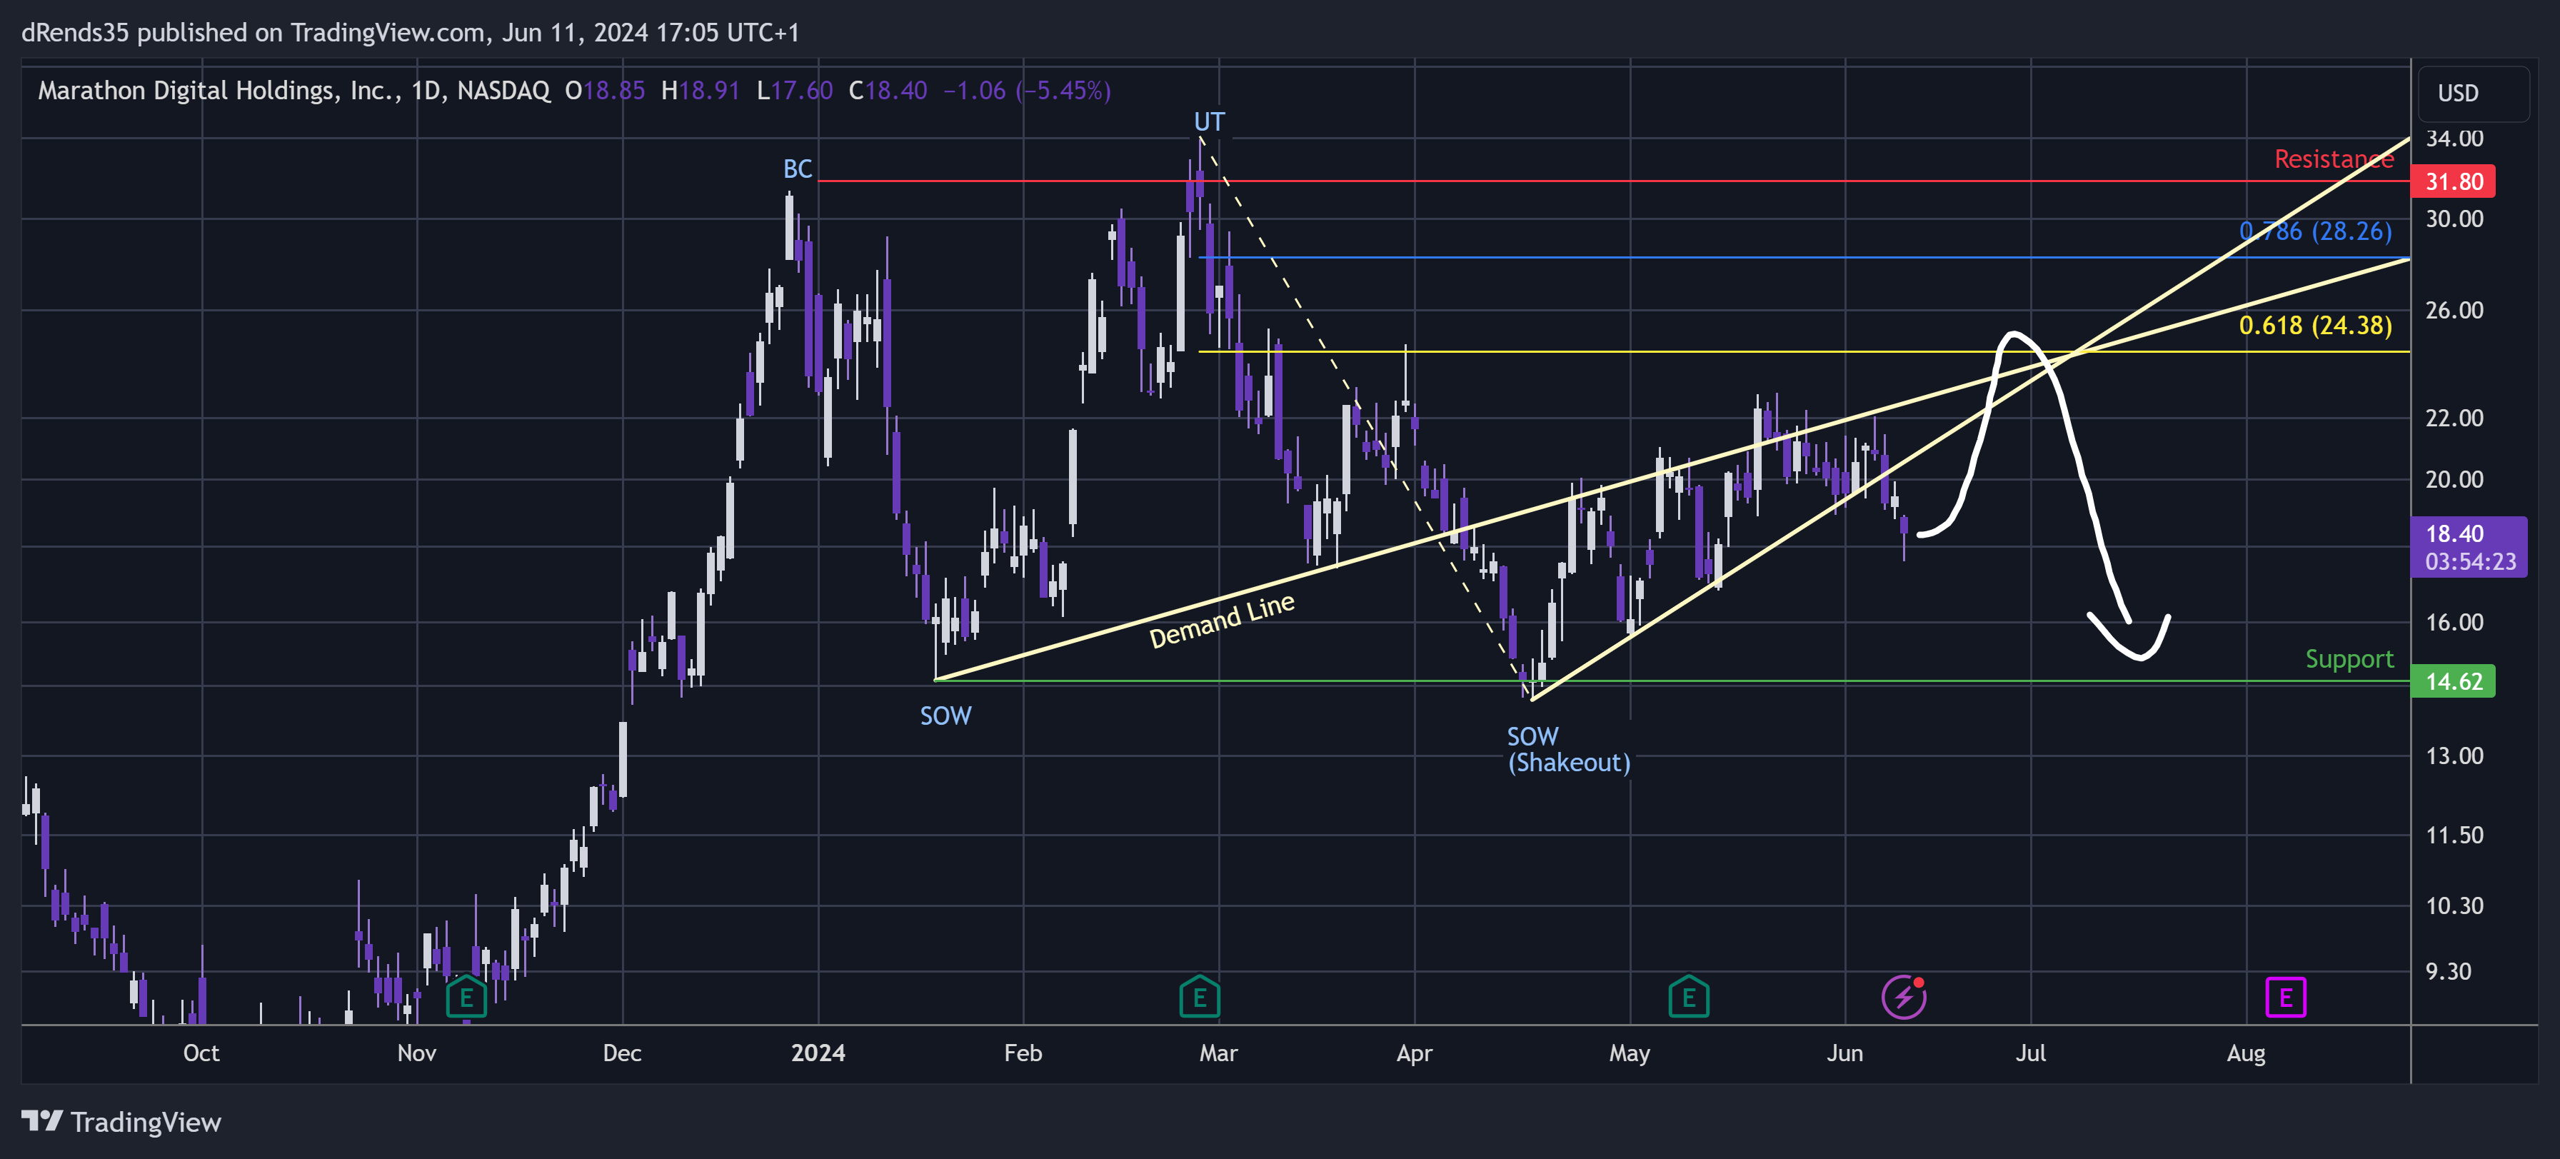Click the Feb label on time axis
2560x1159 pixels.
[x=1023, y=1053]
